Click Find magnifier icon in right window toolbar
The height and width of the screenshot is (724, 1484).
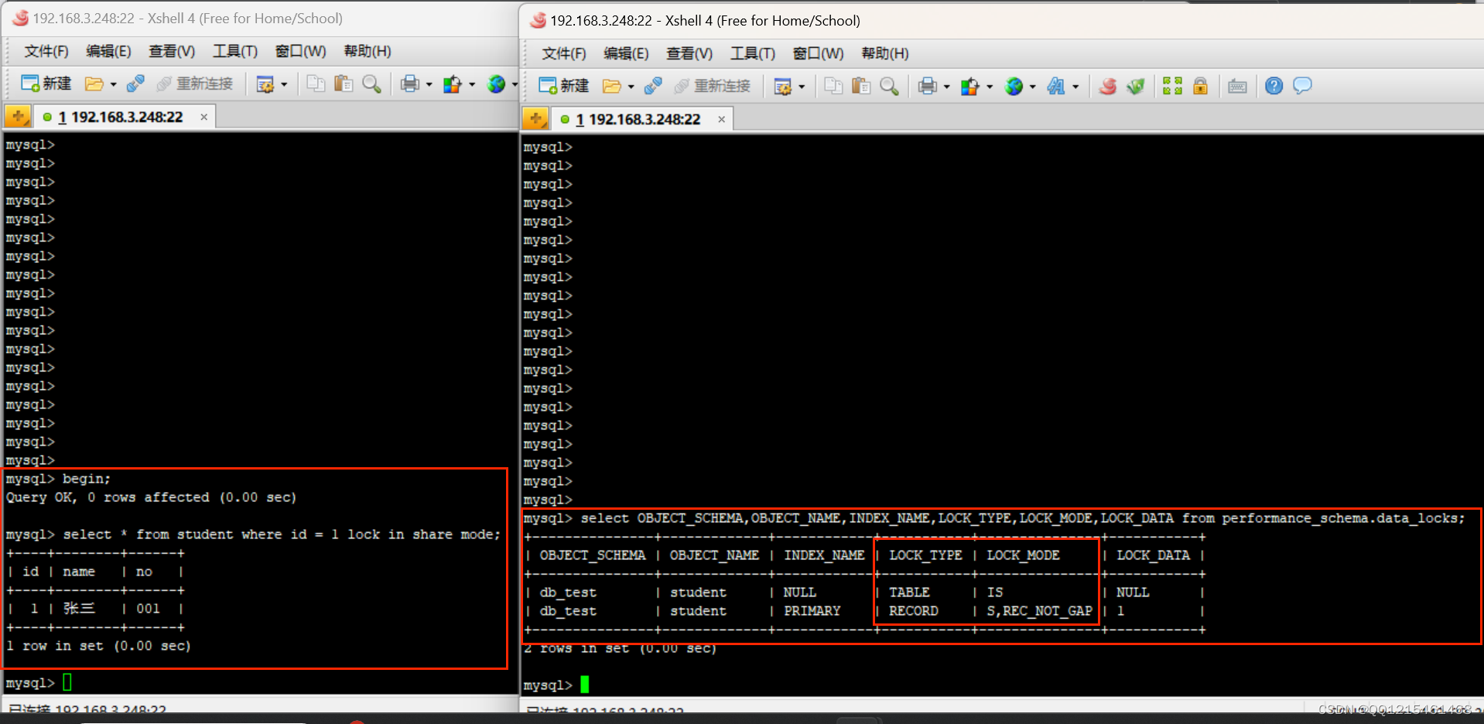point(889,86)
